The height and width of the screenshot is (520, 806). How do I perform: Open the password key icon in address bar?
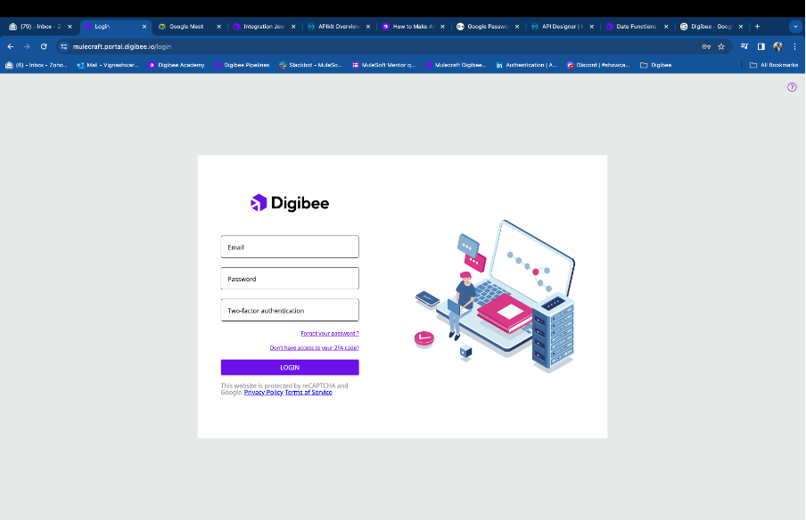click(x=706, y=46)
